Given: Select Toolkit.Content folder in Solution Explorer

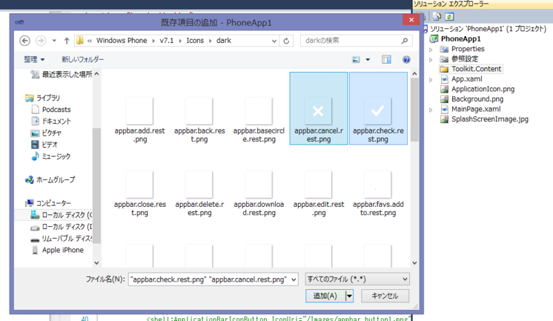Looking at the screenshot, I should pos(471,69).
